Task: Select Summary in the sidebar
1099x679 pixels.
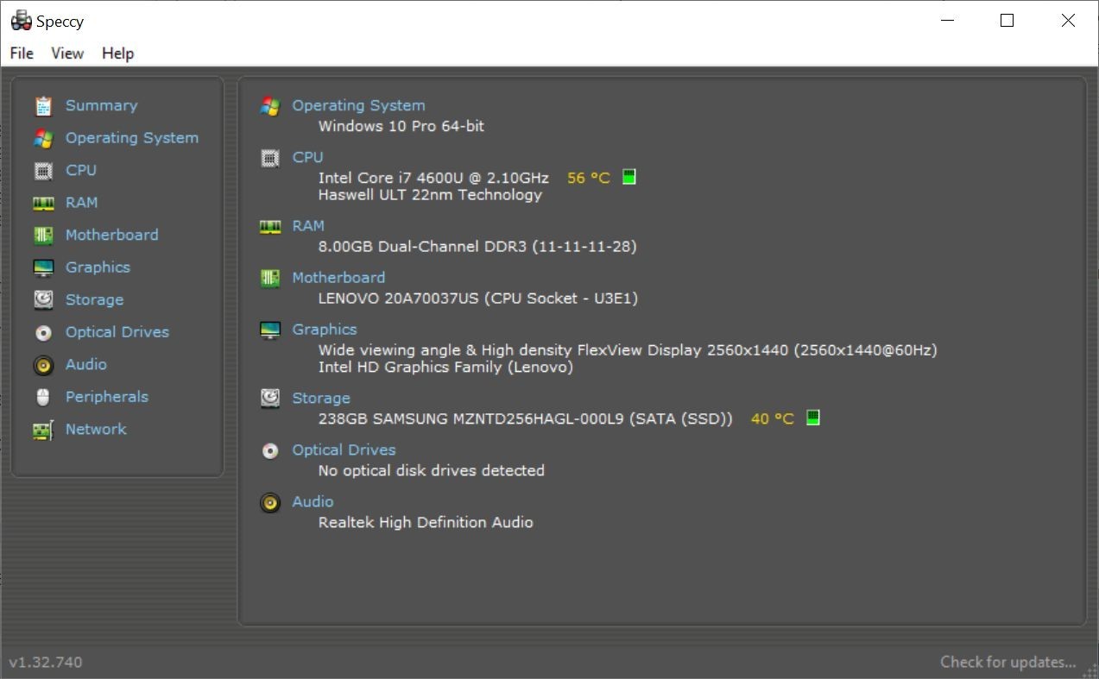Action: (101, 106)
